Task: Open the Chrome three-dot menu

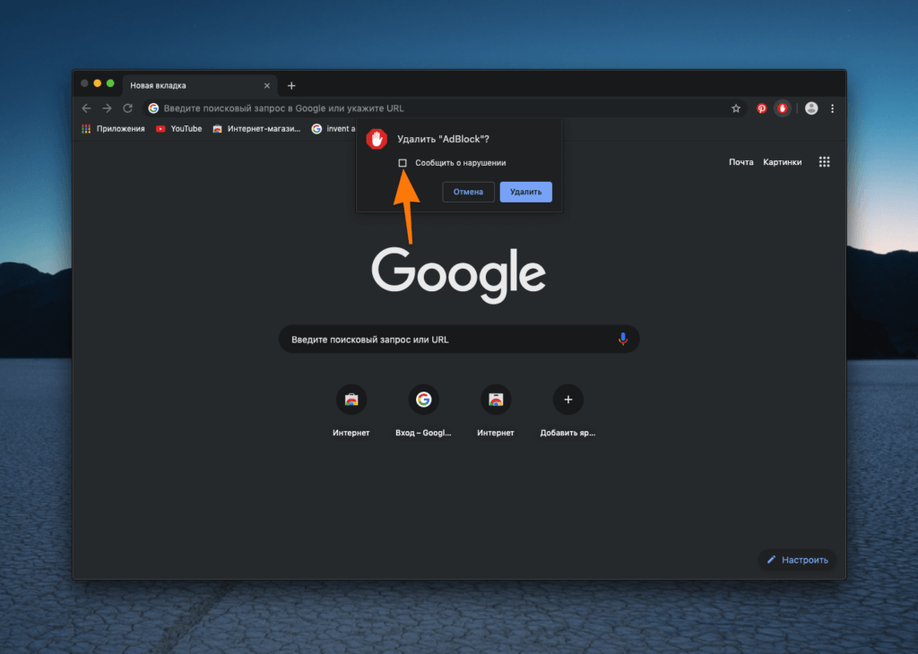Action: coord(832,108)
